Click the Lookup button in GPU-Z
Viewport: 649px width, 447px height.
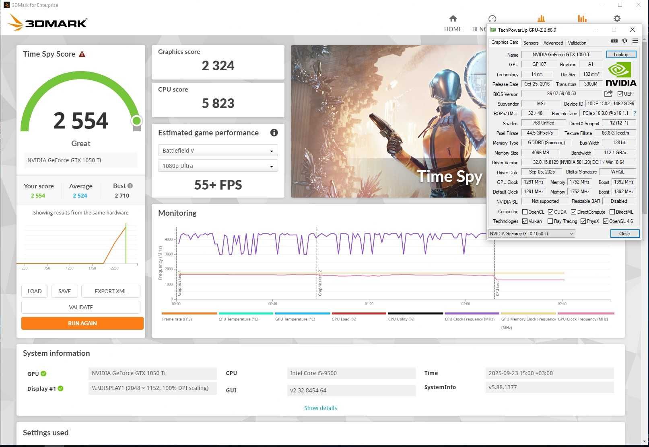pos(621,55)
